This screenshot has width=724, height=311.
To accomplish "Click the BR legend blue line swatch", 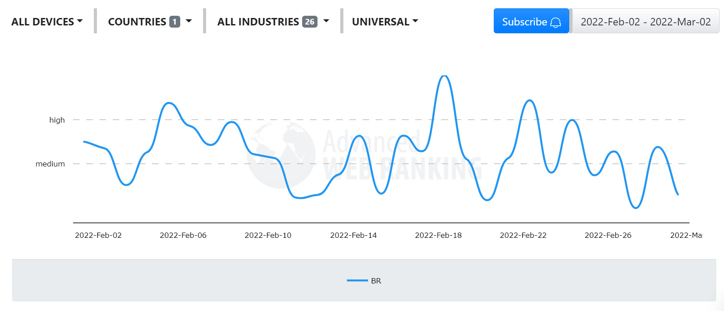I will 357,281.
